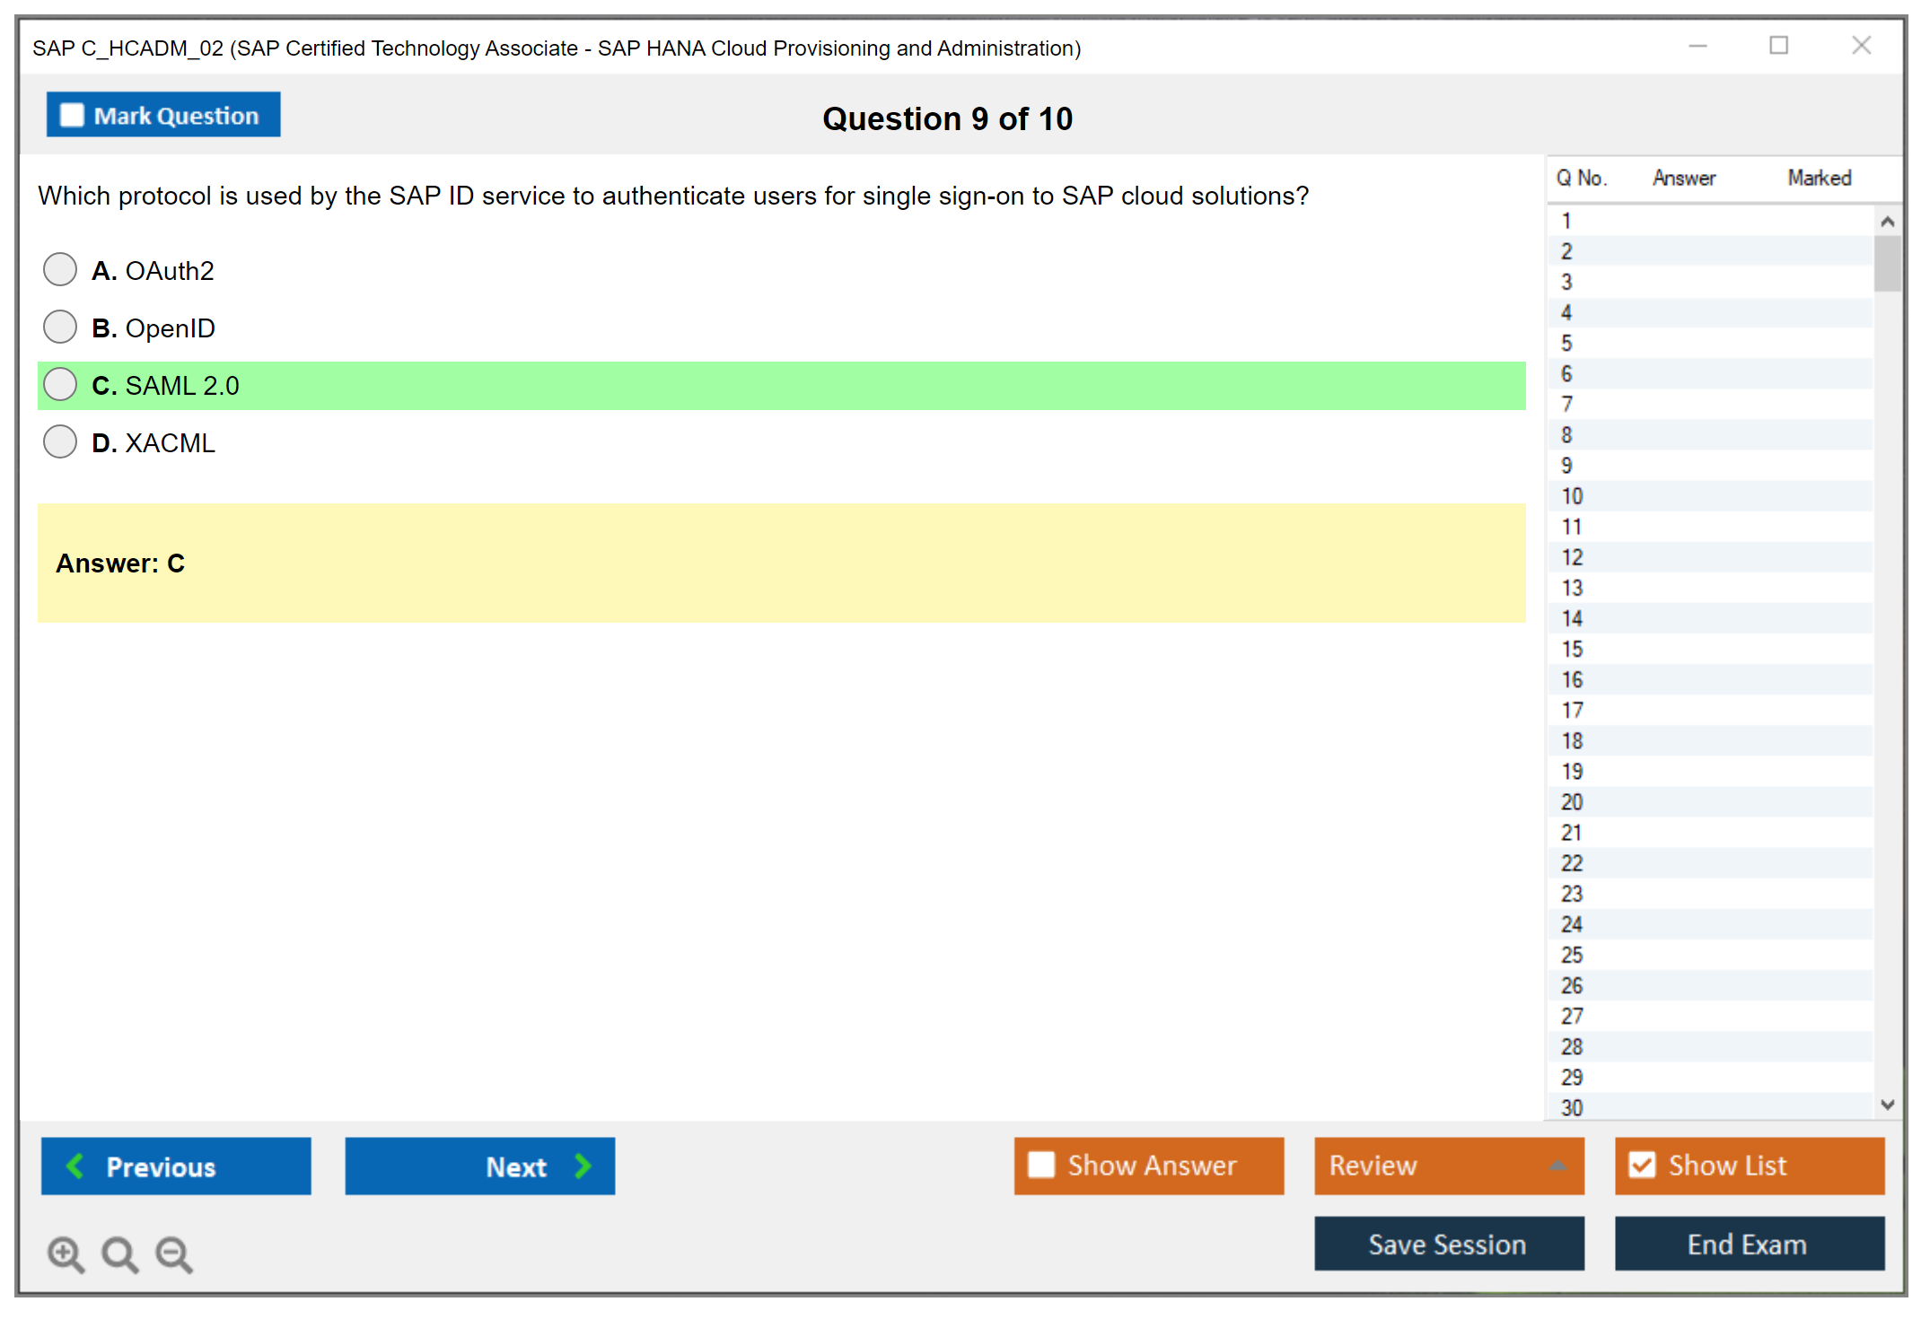Click the green right arrow on Next
This screenshot has height=1319, width=1930.
point(583,1166)
